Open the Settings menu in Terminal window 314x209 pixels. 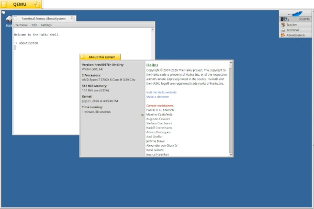46,25
